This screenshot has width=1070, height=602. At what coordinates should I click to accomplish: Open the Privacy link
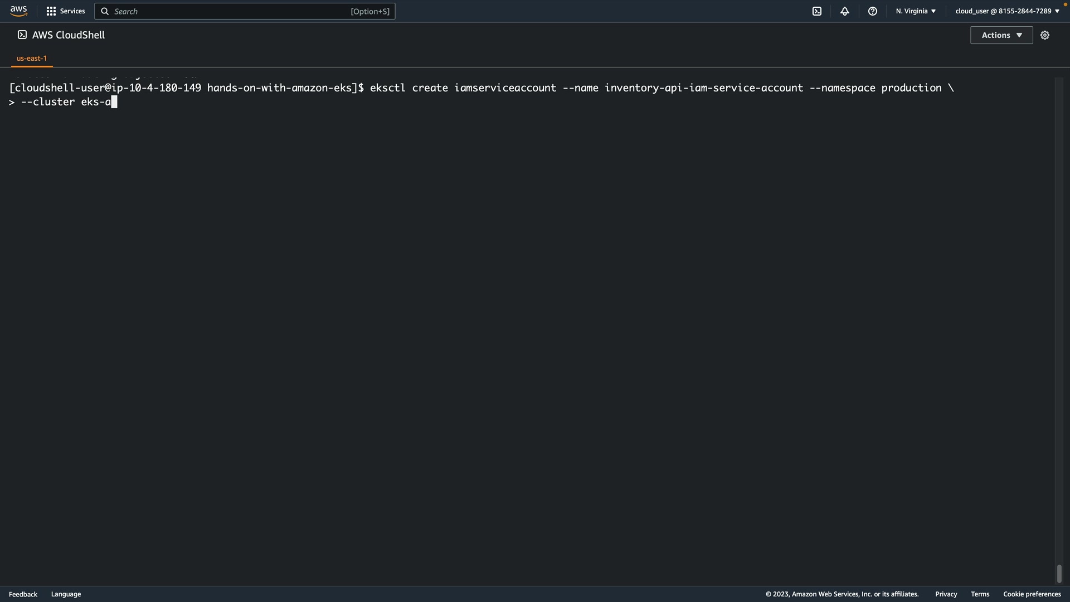[x=946, y=594]
